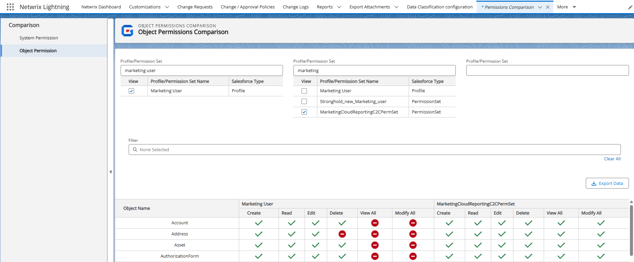Click red denied icon for Address Delete
This screenshot has height=262, width=634.
(342, 234)
